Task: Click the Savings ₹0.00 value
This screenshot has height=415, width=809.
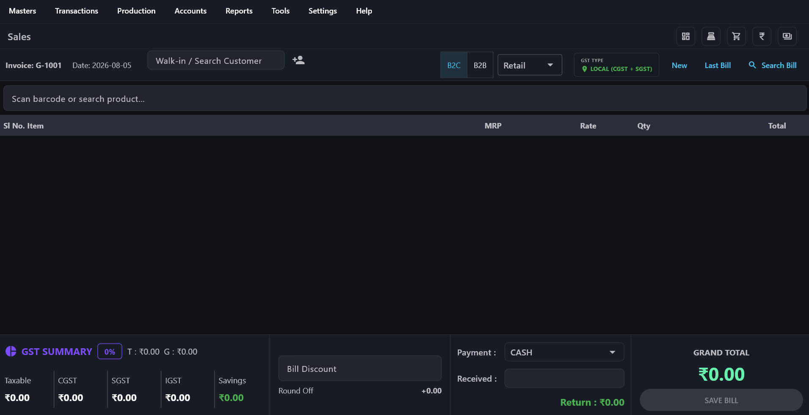Action: (231, 398)
